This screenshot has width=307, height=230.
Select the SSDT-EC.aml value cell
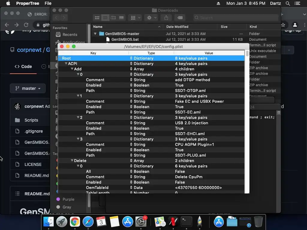188,112
